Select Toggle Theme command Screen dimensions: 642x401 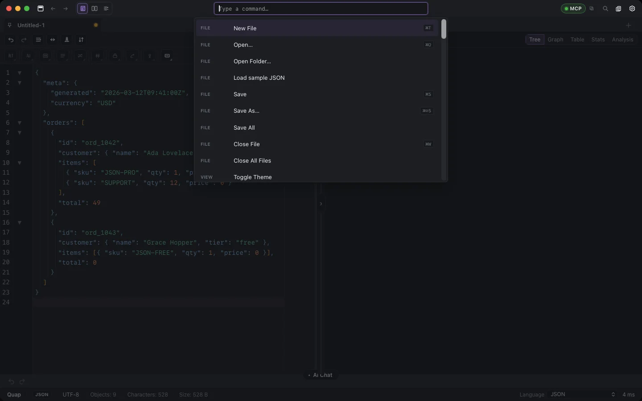point(317,177)
